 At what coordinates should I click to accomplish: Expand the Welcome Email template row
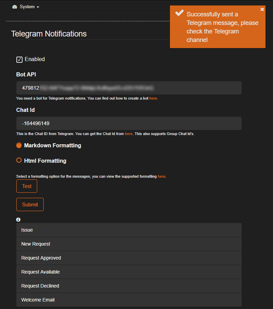coord(129,300)
